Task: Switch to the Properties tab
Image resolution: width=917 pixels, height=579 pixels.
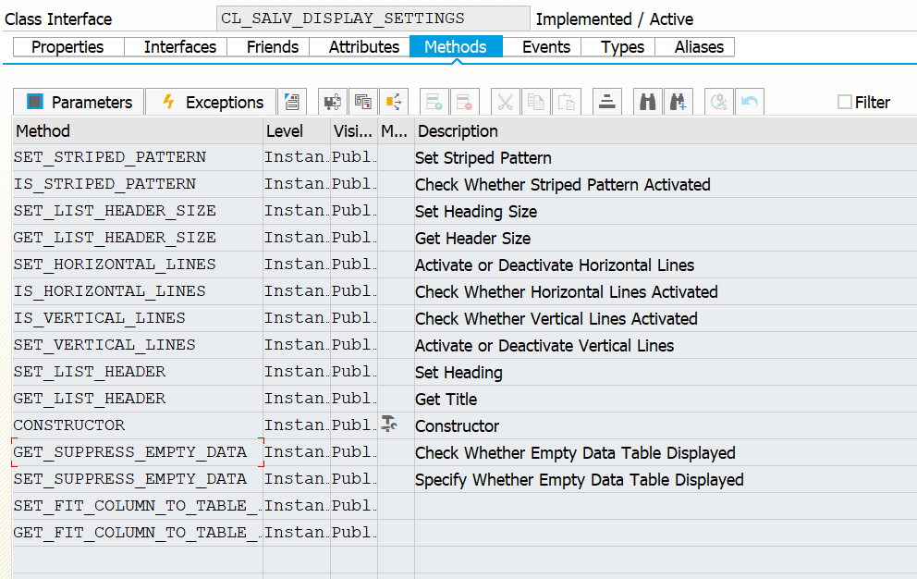Action: click(x=67, y=47)
